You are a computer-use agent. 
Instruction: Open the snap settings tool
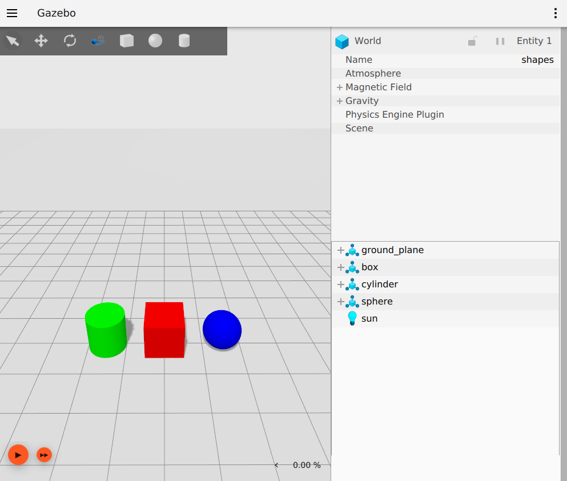click(98, 41)
